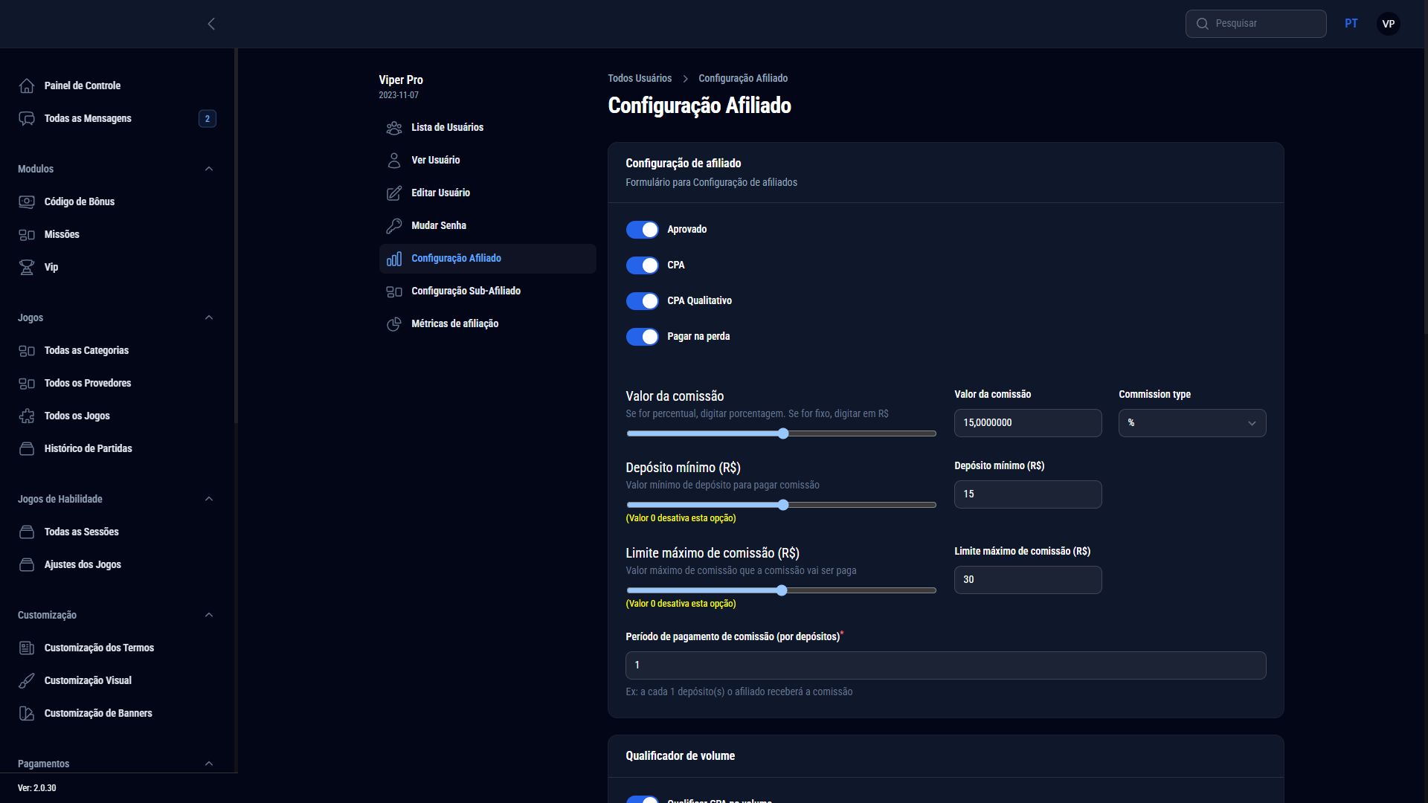1428x803 pixels.
Task: Click the Editar Usuário pencil icon
Action: (x=394, y=193)
